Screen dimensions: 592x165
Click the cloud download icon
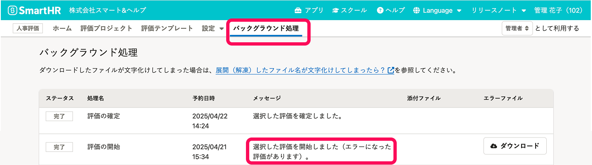(494, 146)
